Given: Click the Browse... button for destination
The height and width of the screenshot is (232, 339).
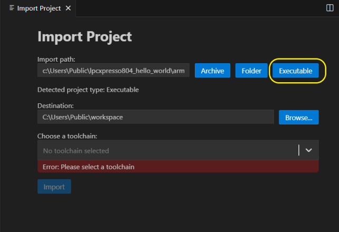Looking at the screenshot, I should (x=298, y=118).
